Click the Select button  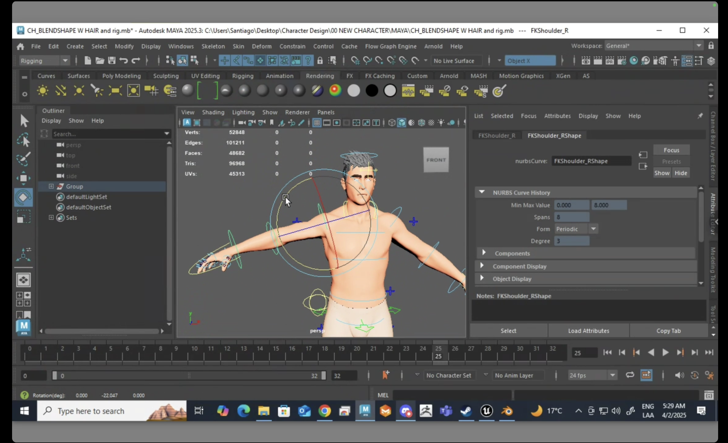(x=508, y=331)
